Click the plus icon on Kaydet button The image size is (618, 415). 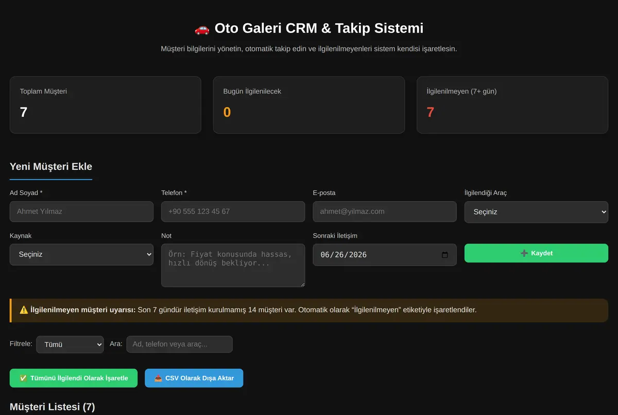click(524, 253)
